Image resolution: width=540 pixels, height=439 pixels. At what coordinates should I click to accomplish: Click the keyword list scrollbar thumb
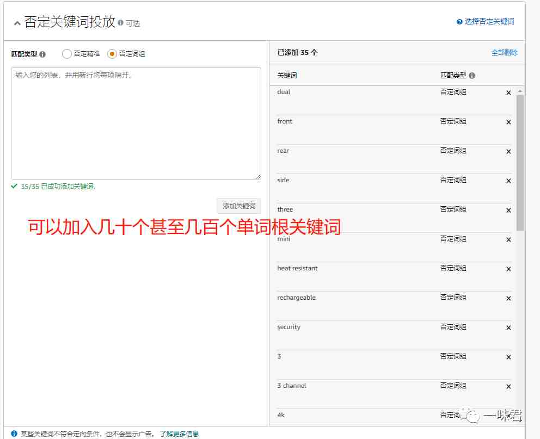click(520, 163)
